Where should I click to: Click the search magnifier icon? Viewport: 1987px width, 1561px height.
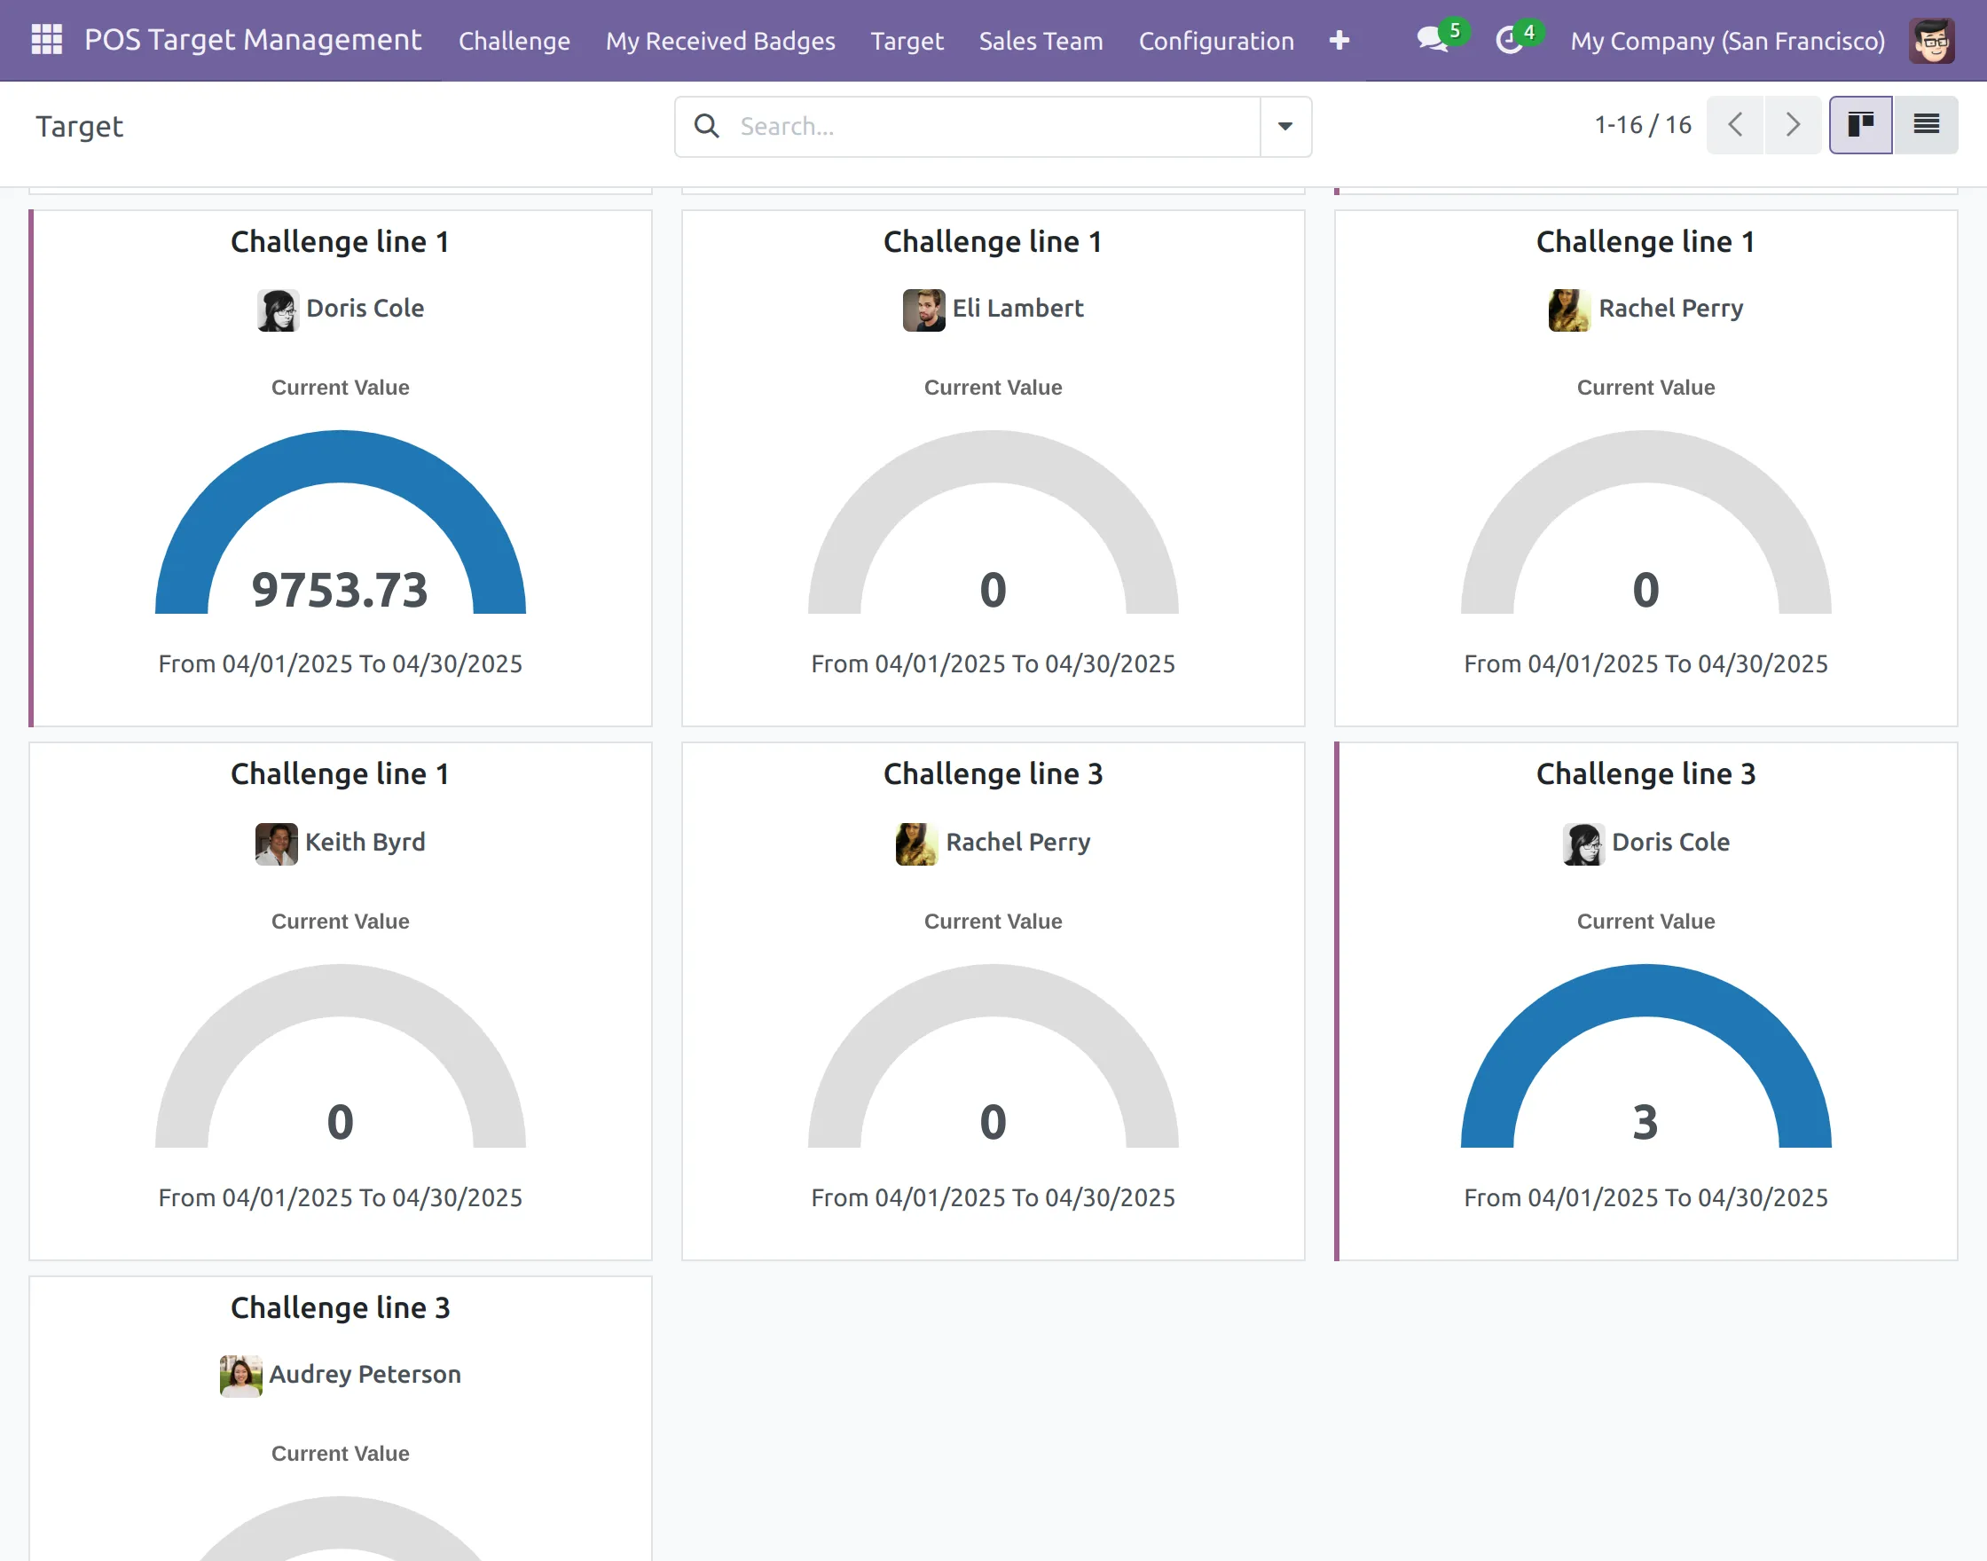pos(706,126)
